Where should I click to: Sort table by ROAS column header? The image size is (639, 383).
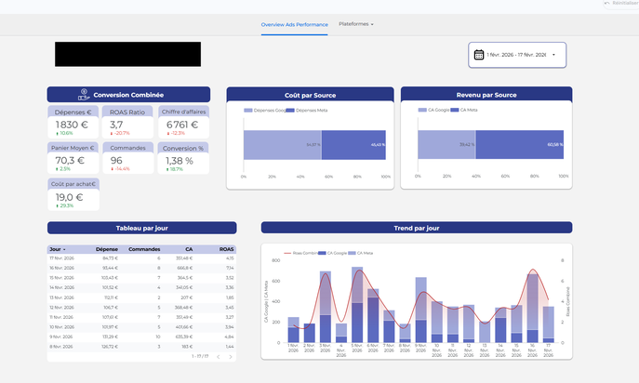227,249
